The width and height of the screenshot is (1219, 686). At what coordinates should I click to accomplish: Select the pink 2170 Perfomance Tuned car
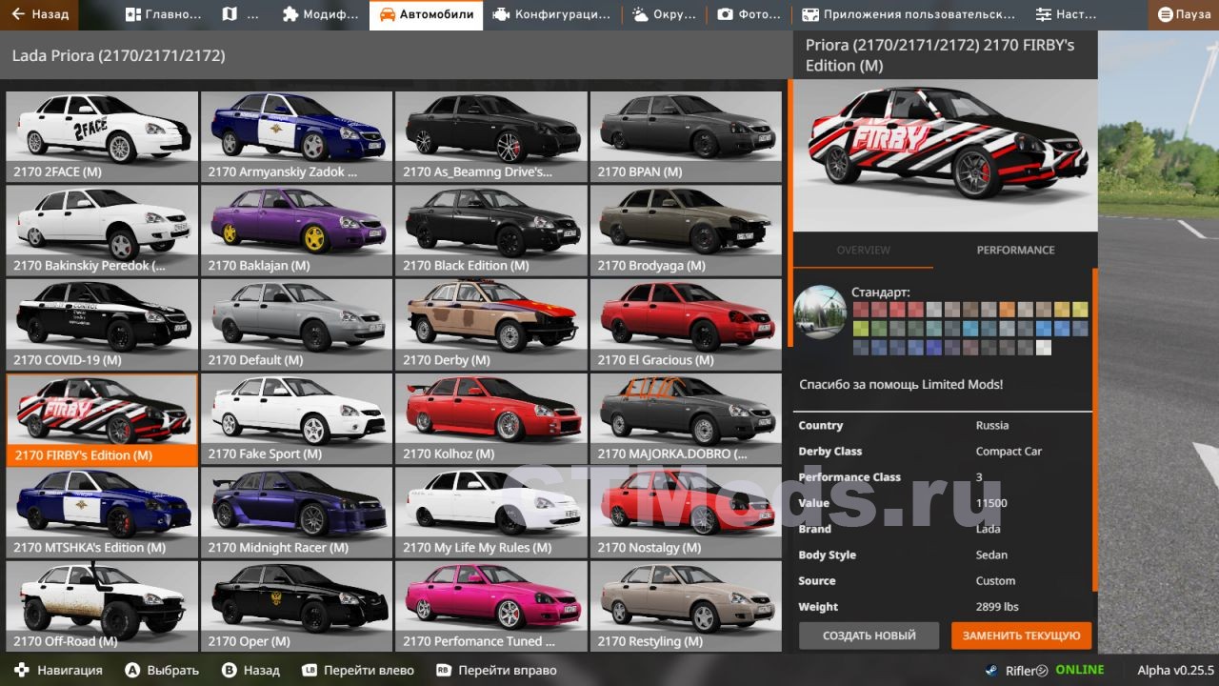(x=491, y=606)
